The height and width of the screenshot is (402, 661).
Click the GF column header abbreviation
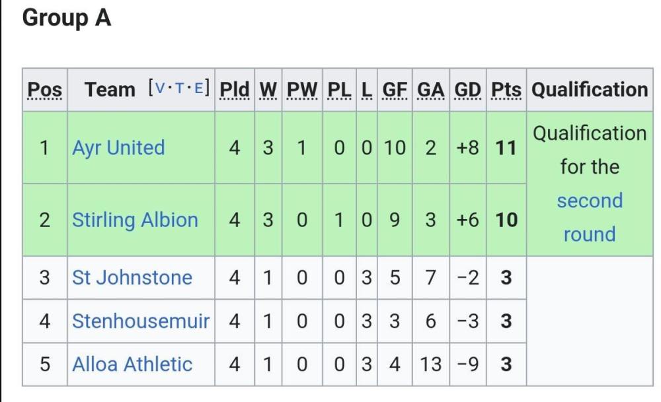click(395, 90)
